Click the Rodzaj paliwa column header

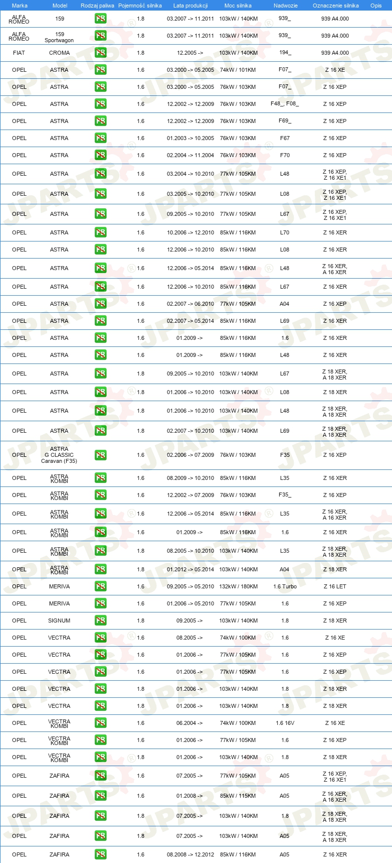[x=97, y=6]
